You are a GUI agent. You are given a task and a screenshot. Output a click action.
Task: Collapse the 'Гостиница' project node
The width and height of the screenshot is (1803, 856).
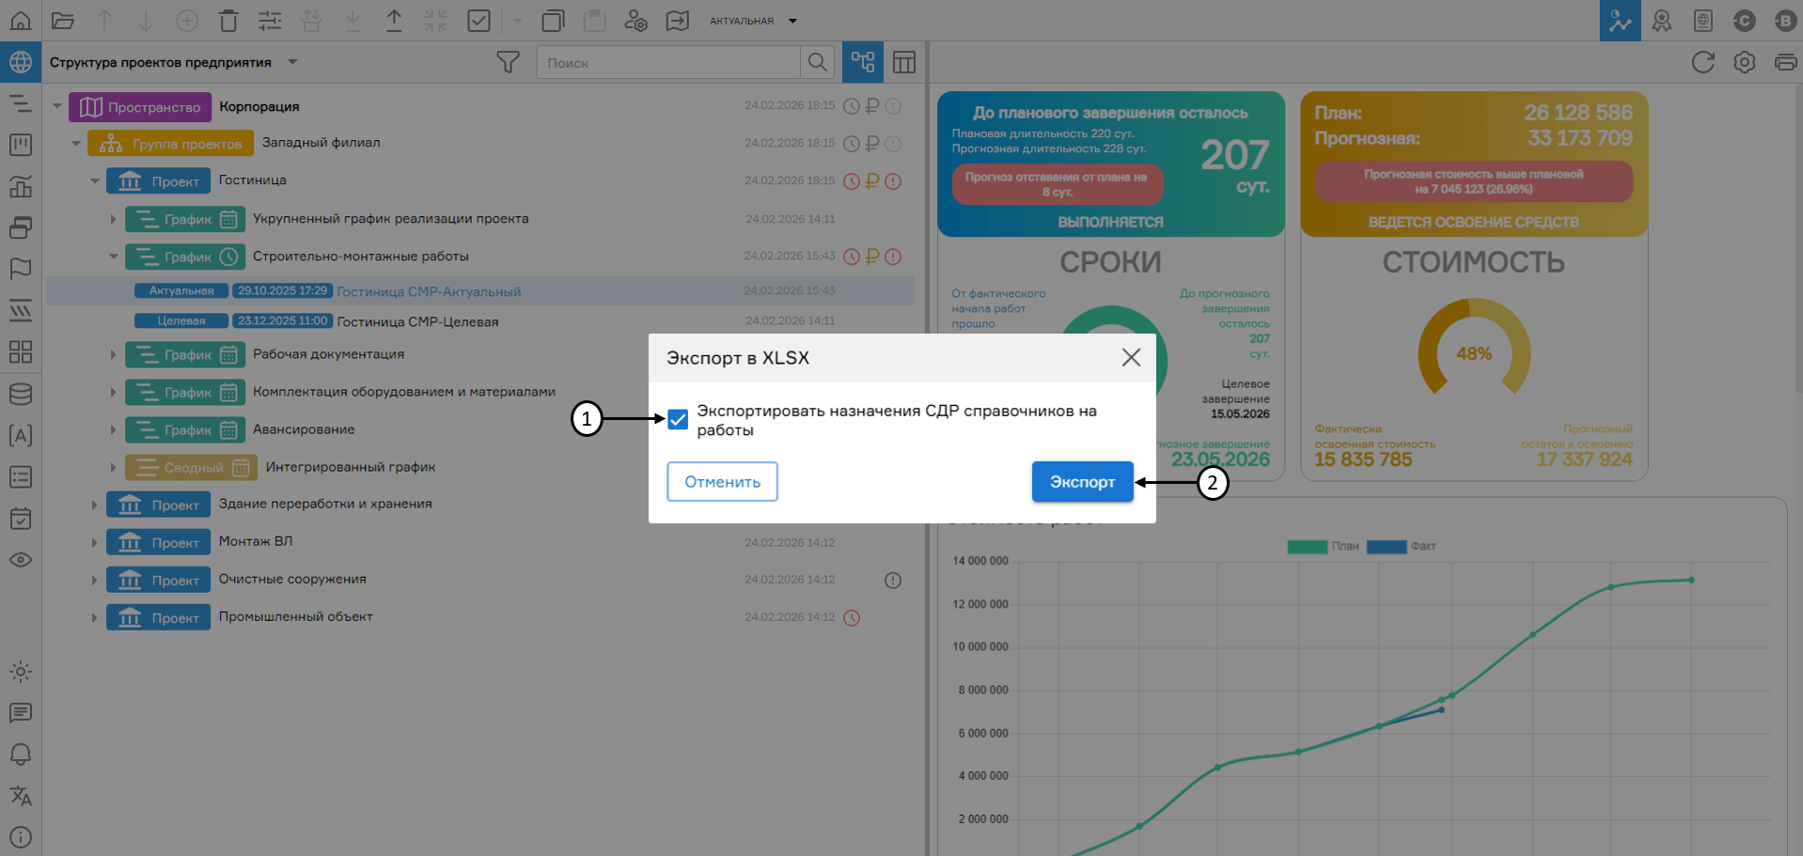click(x=94, y=180)
